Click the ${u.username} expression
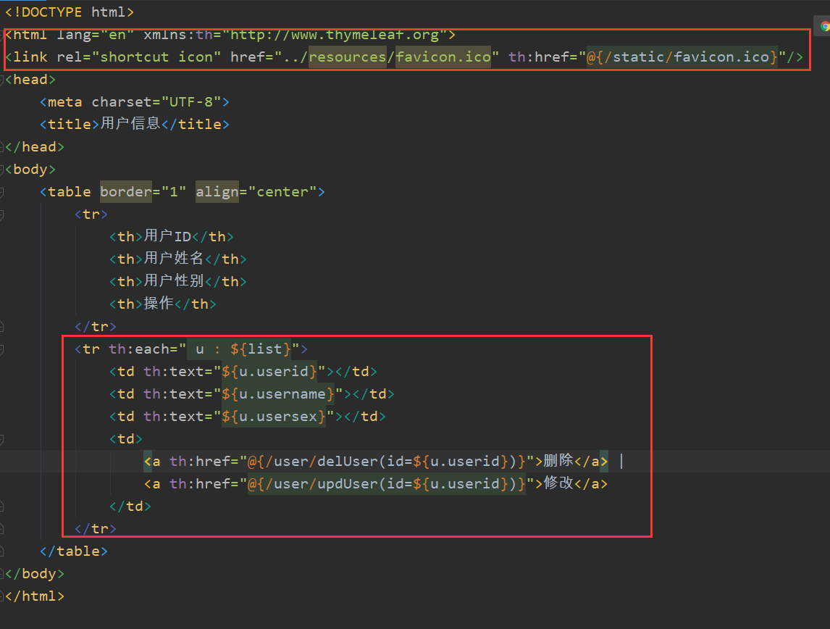 coord(279,393)
